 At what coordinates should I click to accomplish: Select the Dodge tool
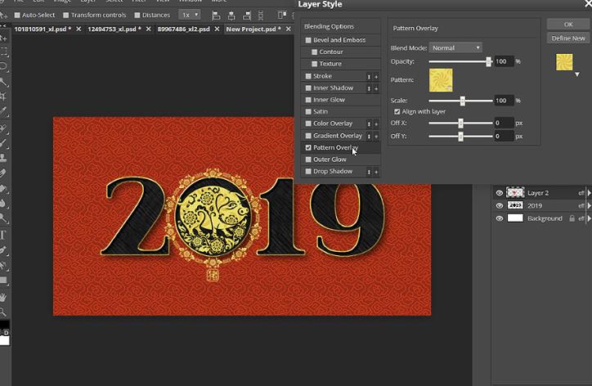tap(3, 218)
